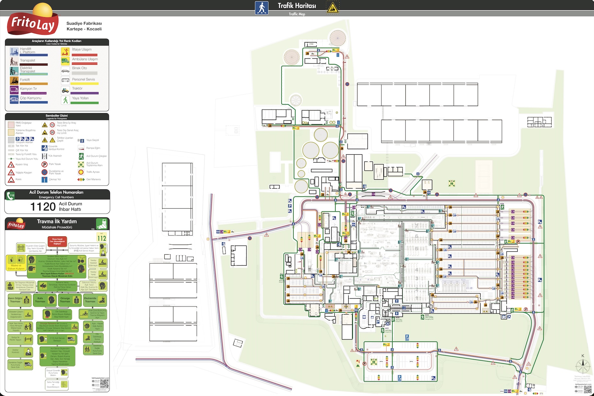594x396 pixels.
Task: Click the compass rose marked K
Action: [583, 366]
